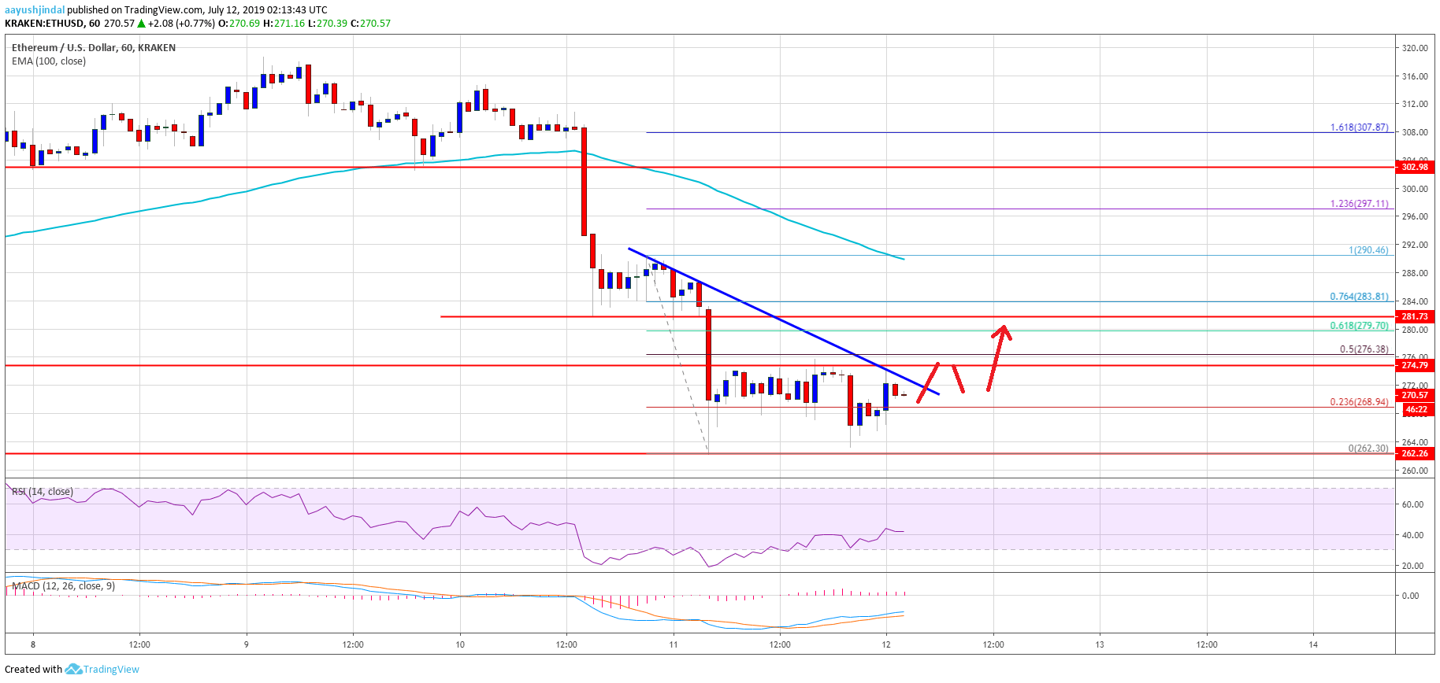Click the Ethereum / U.S. Dollar chart title

point(94,48)
